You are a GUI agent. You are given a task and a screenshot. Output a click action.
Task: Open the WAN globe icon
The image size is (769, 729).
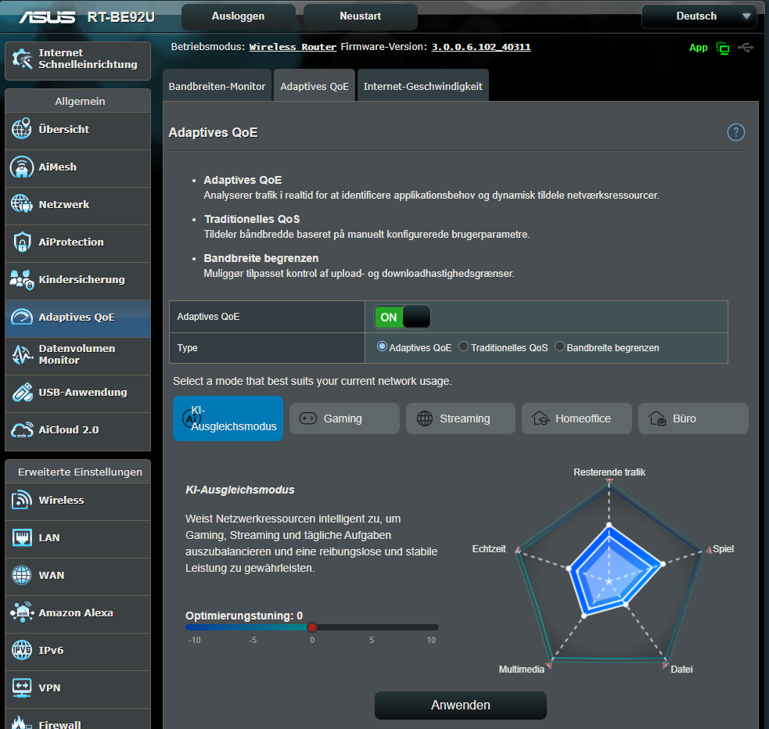click(22, 575)
